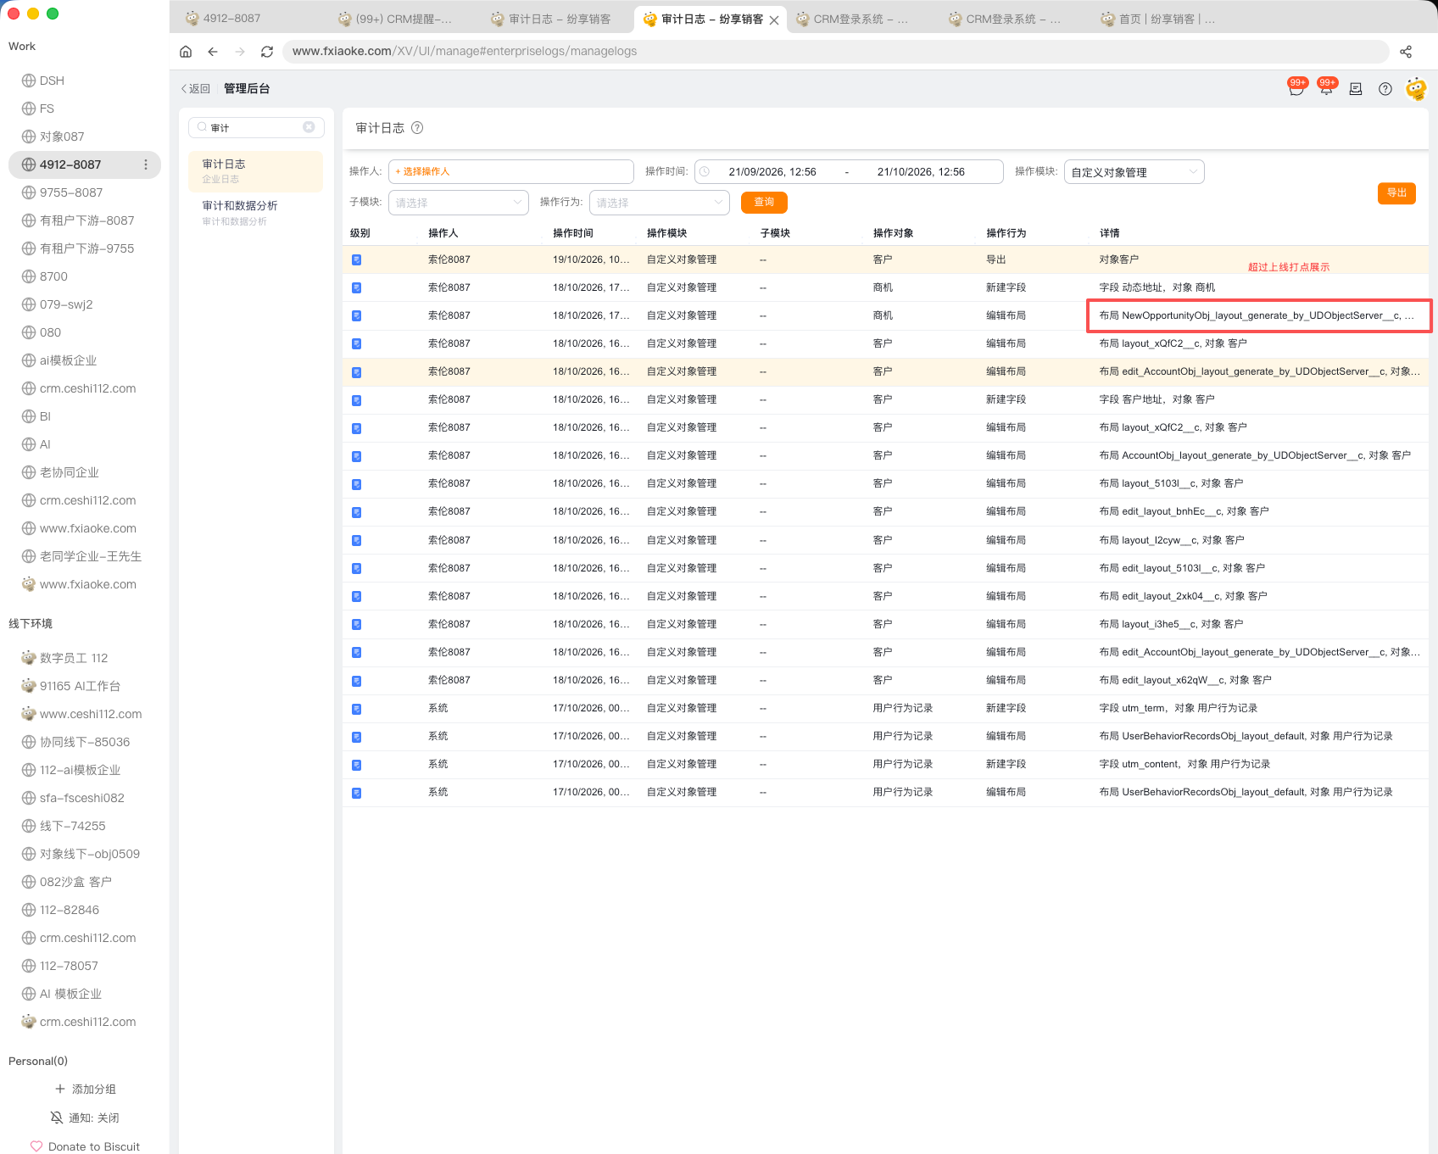The image size is (1438, 1154).
Task: Open 082沙盒 客户 in the sidebar
Action: 85,882
